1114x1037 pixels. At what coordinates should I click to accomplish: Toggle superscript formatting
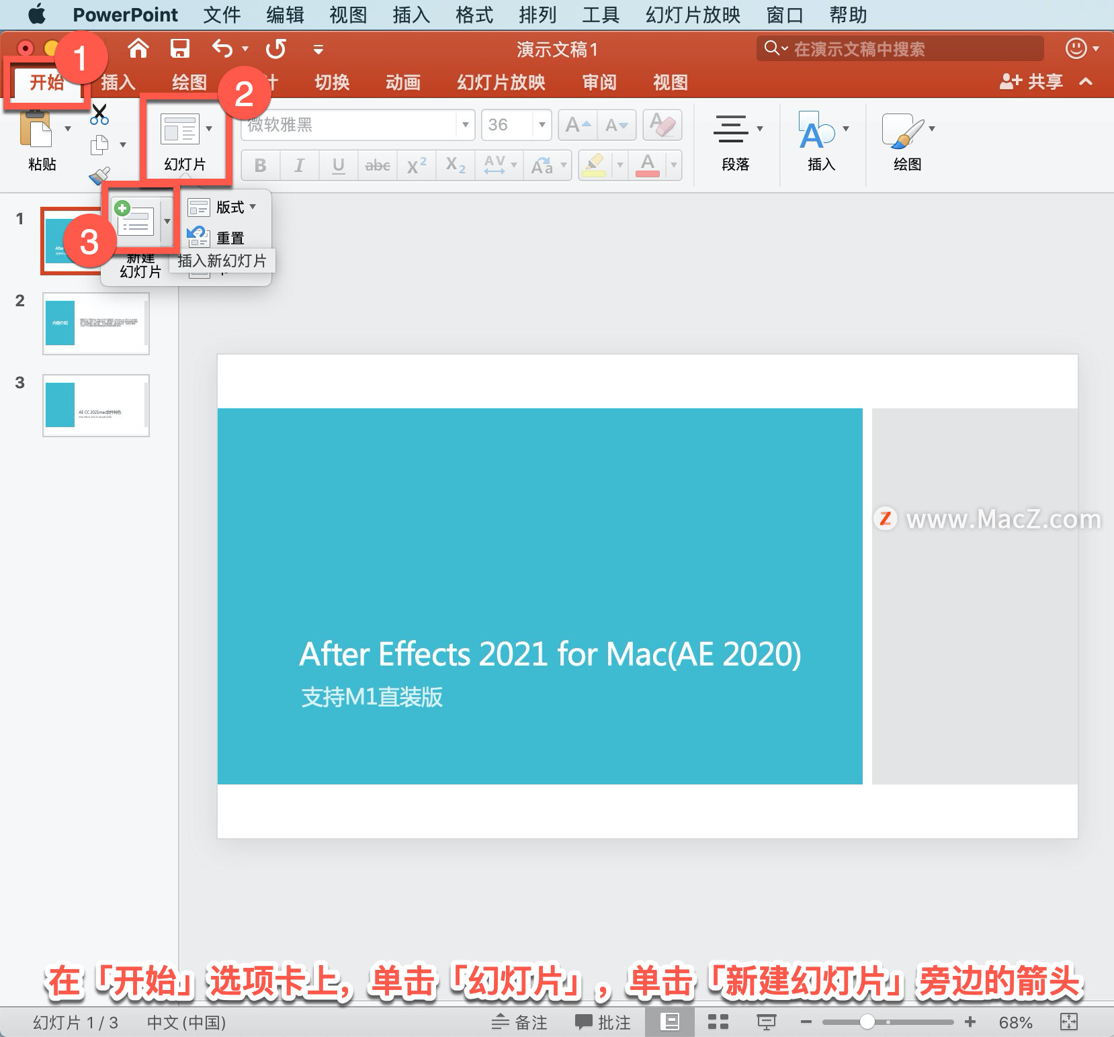[416, 165]
